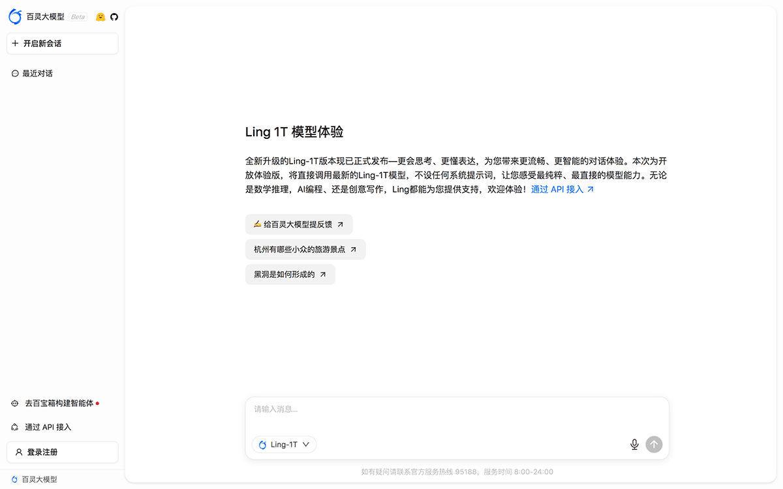Click the user icon inside 登录注册 button
Viewport: 783px width, 489px height.
21,452
